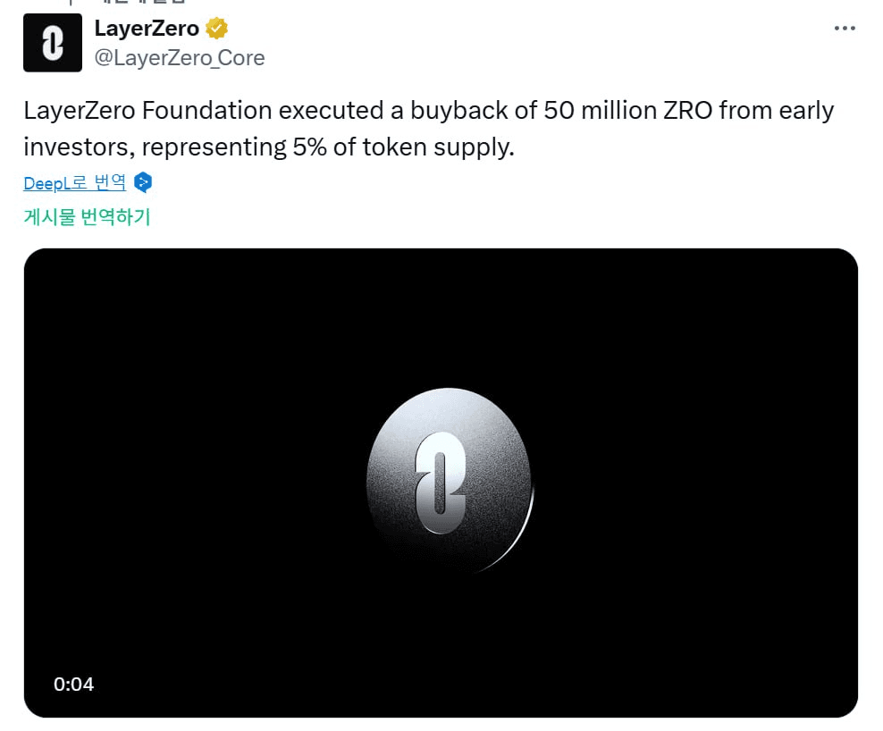Click "5%" in the post text

[x=309, y=147]
